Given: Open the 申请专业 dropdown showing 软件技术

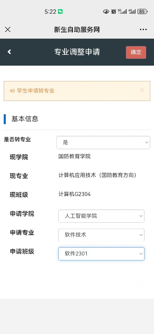Looking at the screenshot, I should pos(101,235).
